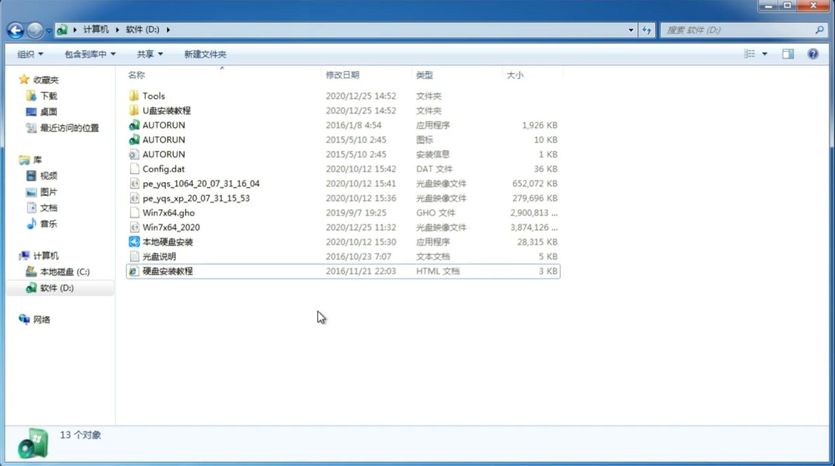This screenshot has width=835, height=466.
Task: Open the U盘安装教程 folder
Action: pos(166,110)
